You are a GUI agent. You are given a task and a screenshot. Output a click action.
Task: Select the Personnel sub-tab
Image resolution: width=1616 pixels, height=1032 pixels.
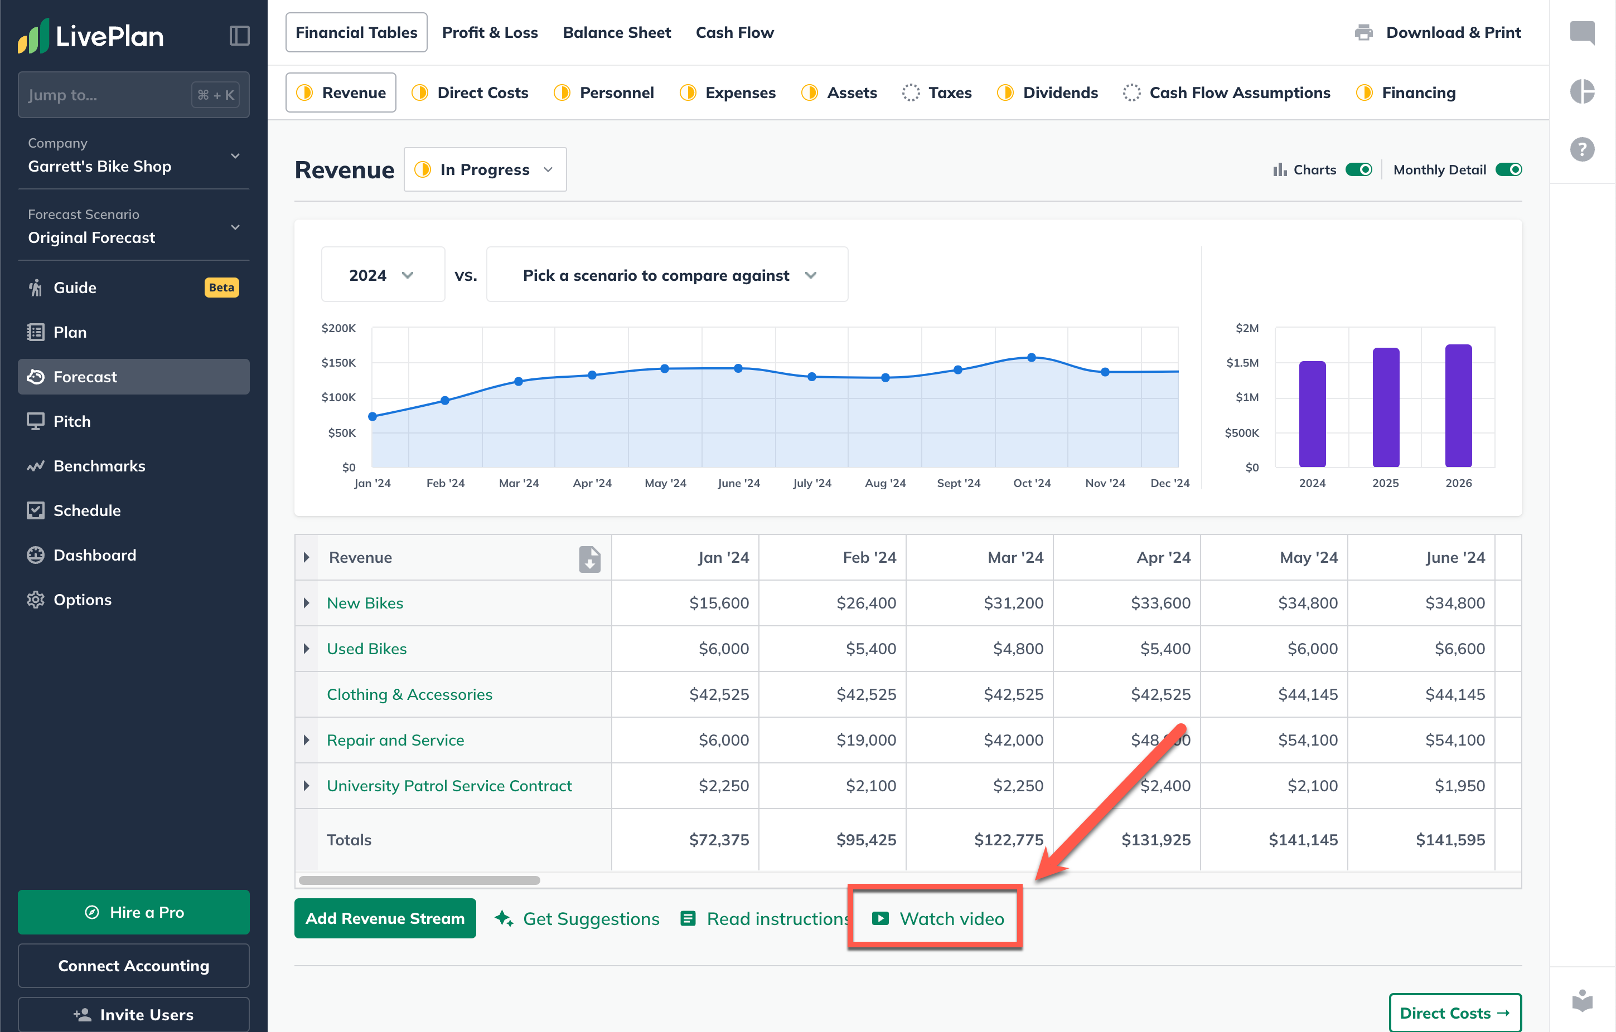[603, 93]
